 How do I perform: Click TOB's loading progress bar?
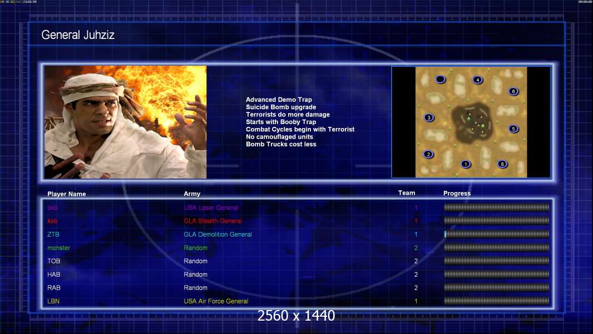(497, 261)
